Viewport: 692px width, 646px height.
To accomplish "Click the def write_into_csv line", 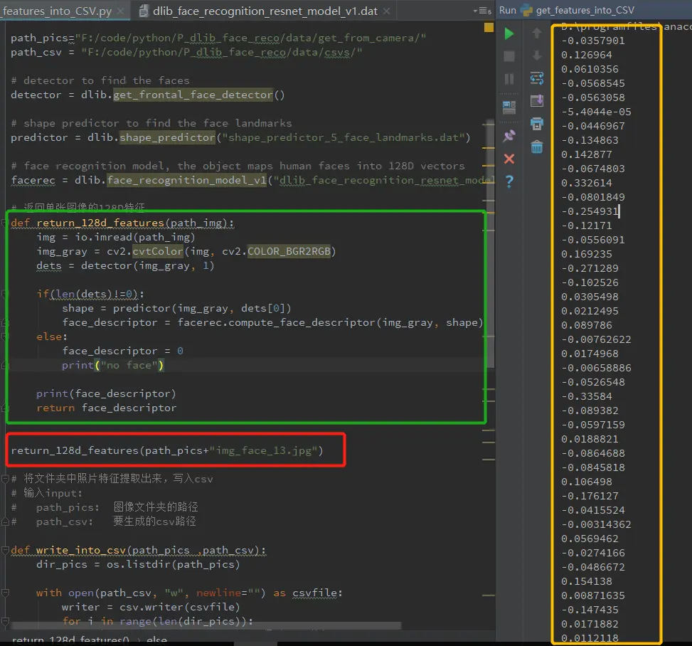I will (139, 550).
